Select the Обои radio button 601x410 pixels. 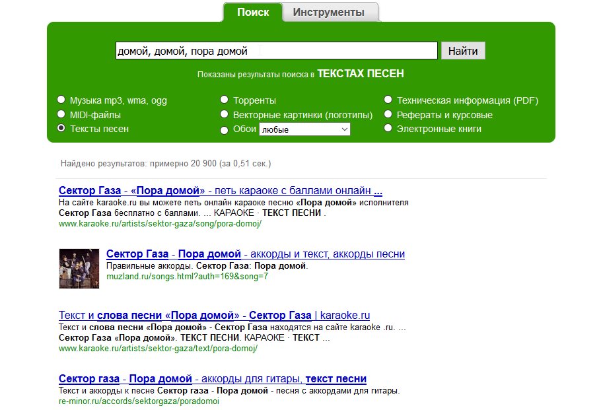pos(224,130)
